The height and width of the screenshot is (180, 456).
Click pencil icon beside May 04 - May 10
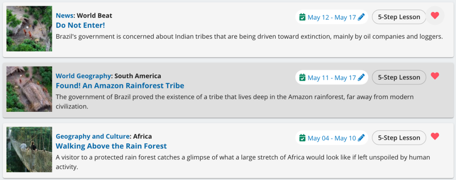click(x=361, y=138)
